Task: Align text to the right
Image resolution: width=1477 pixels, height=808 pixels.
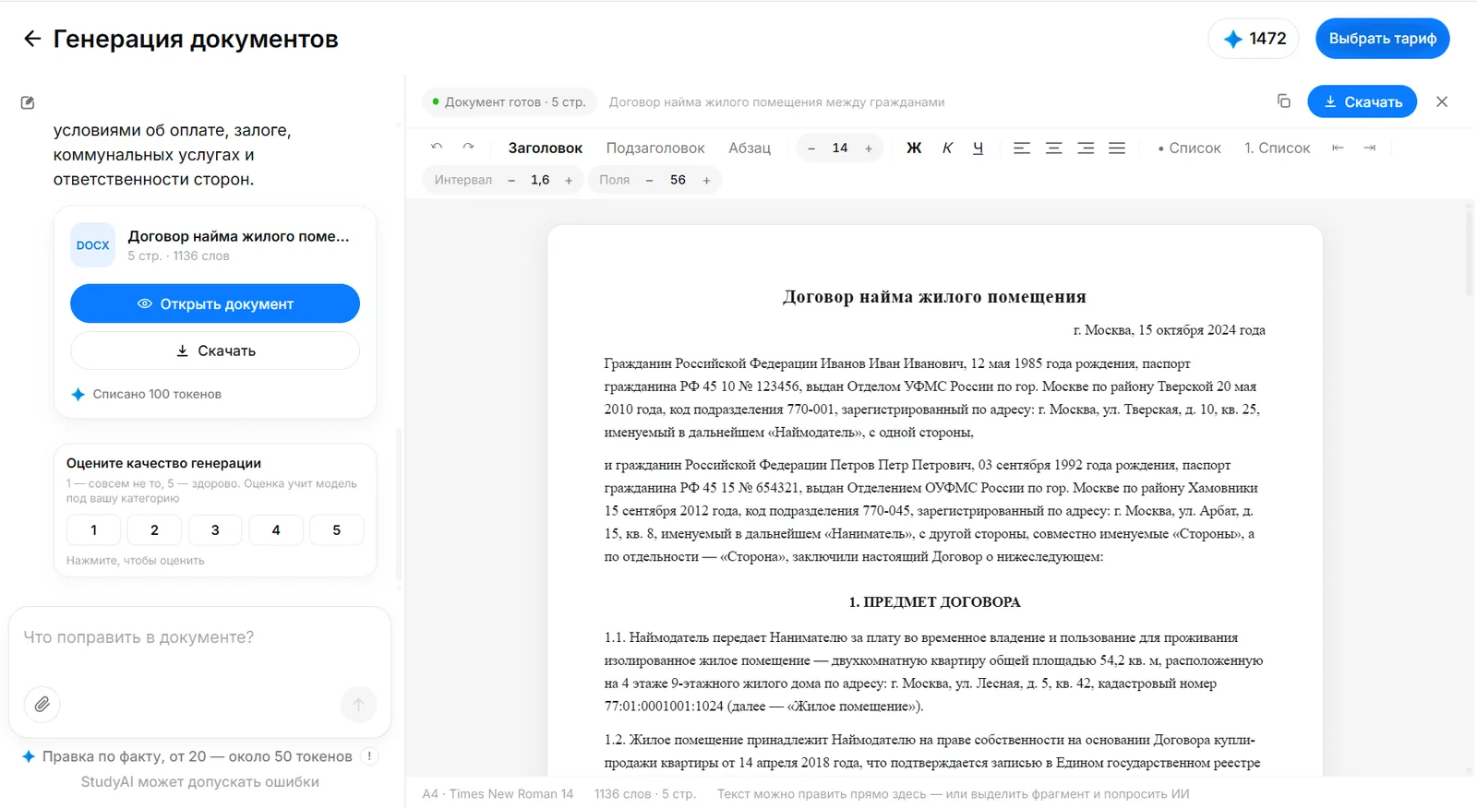Action: (1086, 148)
